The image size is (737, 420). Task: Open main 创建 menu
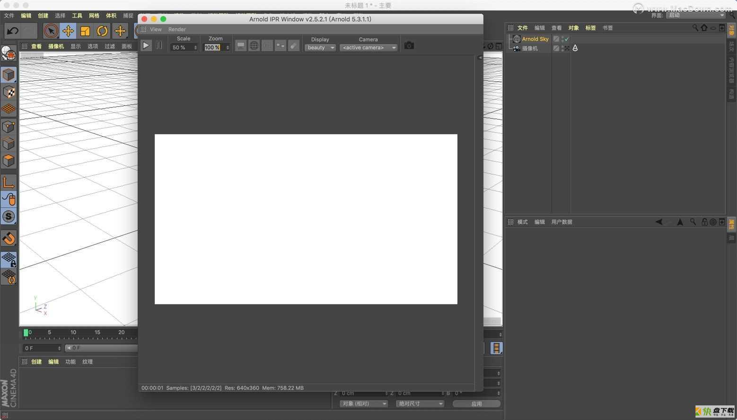coord(43,16)
